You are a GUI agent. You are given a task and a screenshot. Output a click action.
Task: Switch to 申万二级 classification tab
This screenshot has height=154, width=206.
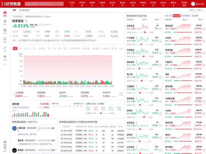pos(177,16)
